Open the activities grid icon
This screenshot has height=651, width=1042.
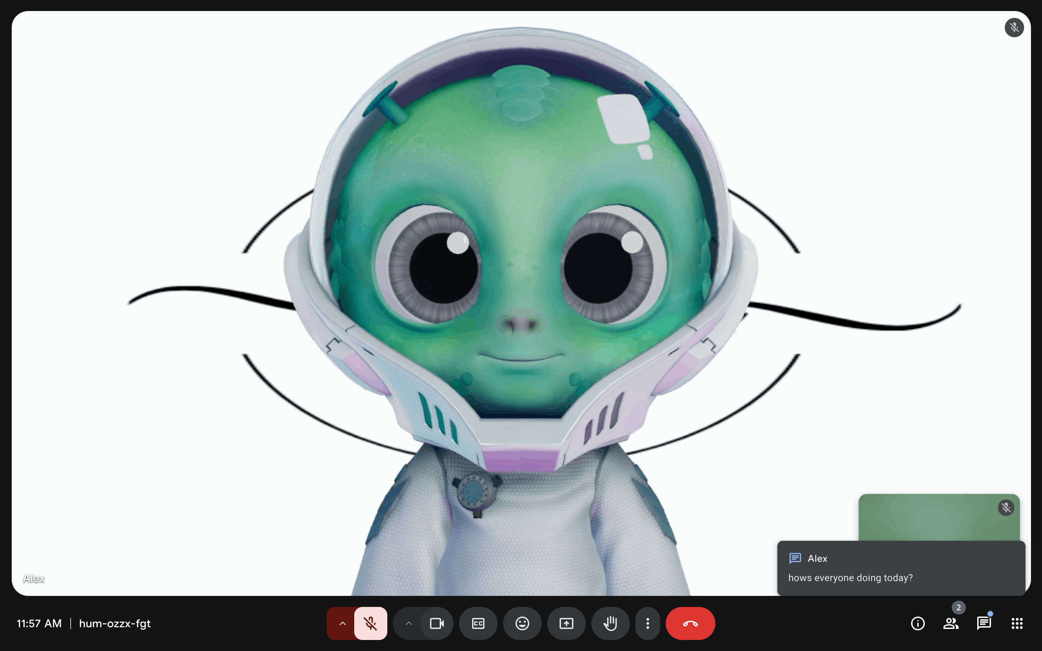tap(1017, 623)
